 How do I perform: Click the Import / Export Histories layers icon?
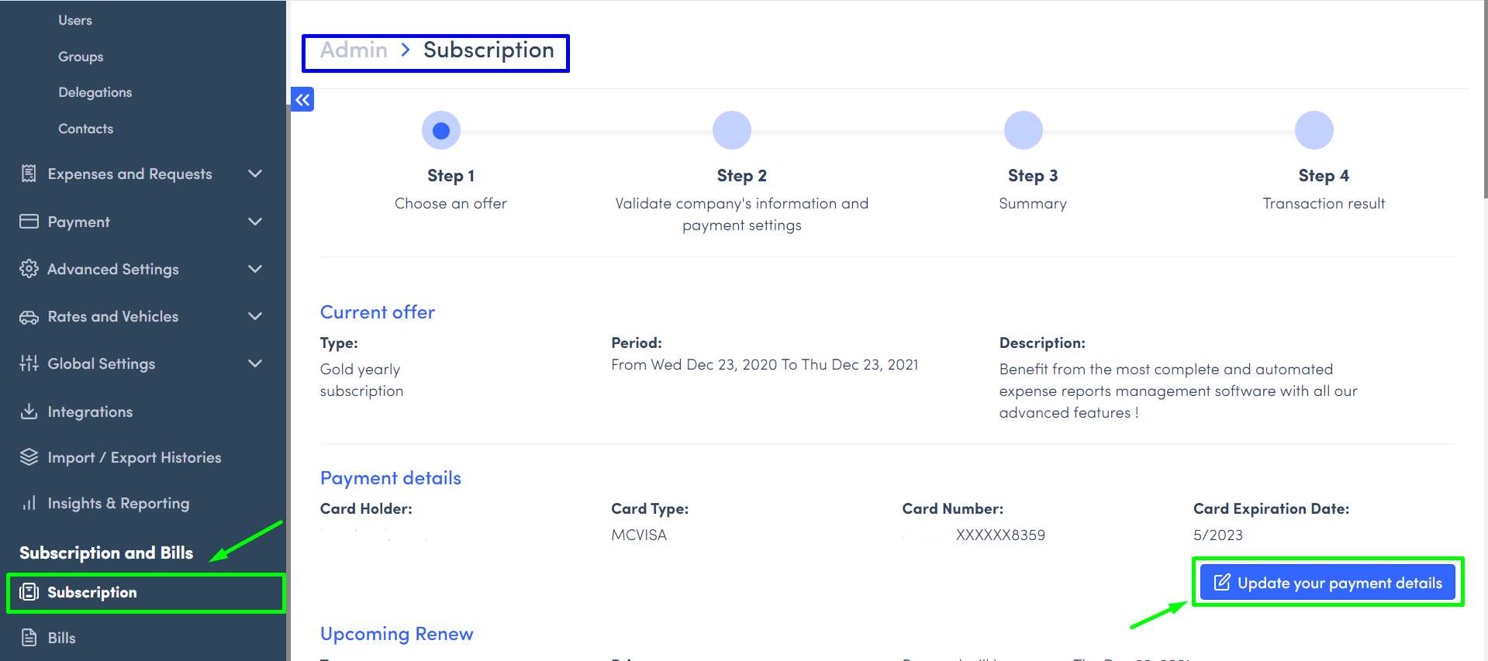(29, 457)
